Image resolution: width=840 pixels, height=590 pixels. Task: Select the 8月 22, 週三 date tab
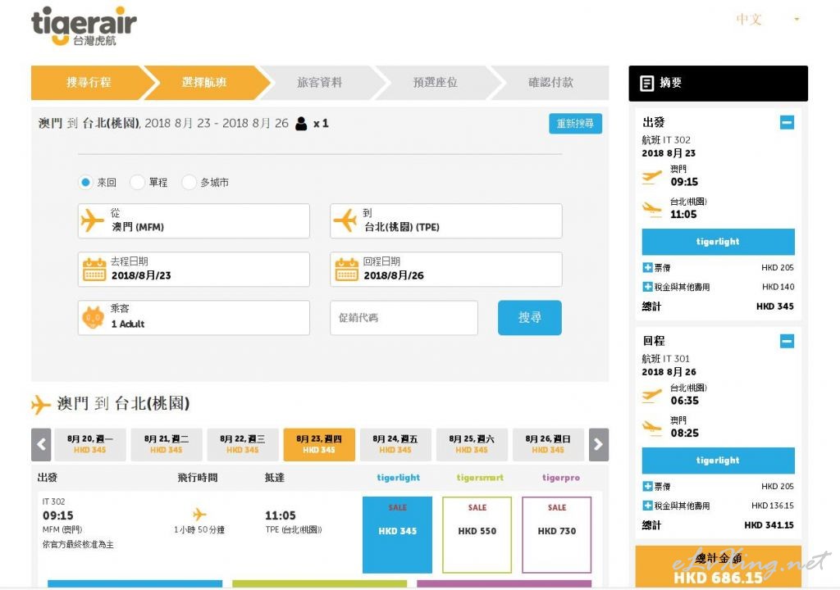pos(243,444)
